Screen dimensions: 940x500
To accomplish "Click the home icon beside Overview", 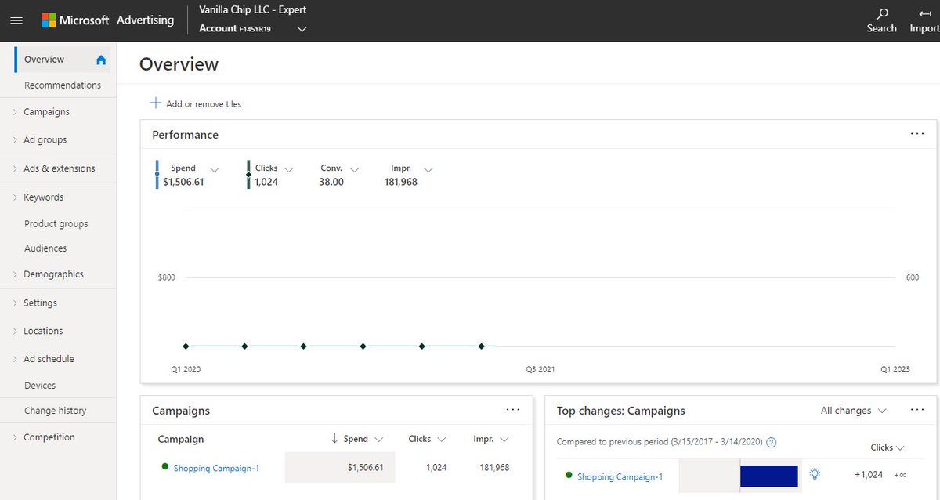I will coord(100,60).
